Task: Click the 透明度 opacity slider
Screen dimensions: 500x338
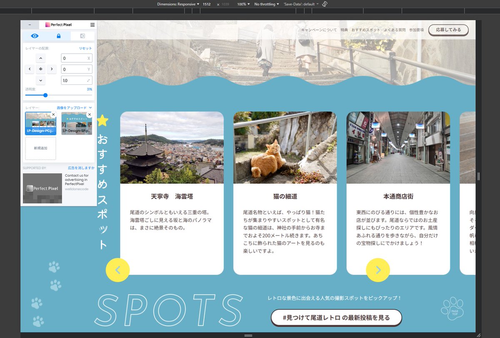Action: click(45, 95)
